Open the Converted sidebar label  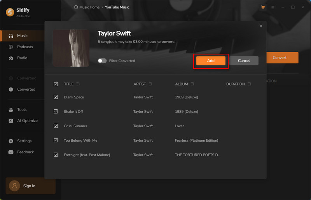tap(26, 89)
